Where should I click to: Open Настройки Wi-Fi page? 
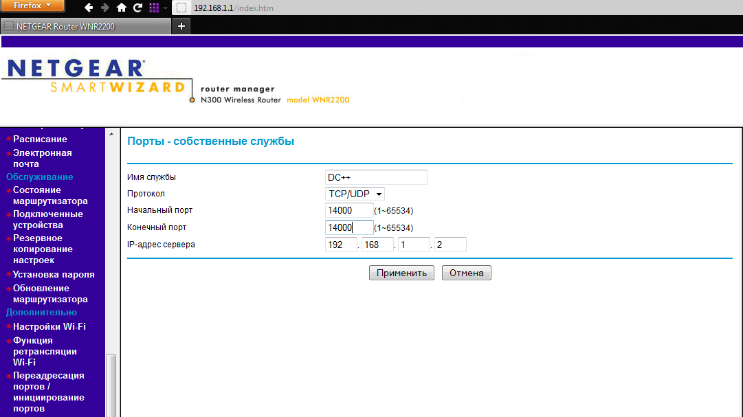[x=49, y=326]
